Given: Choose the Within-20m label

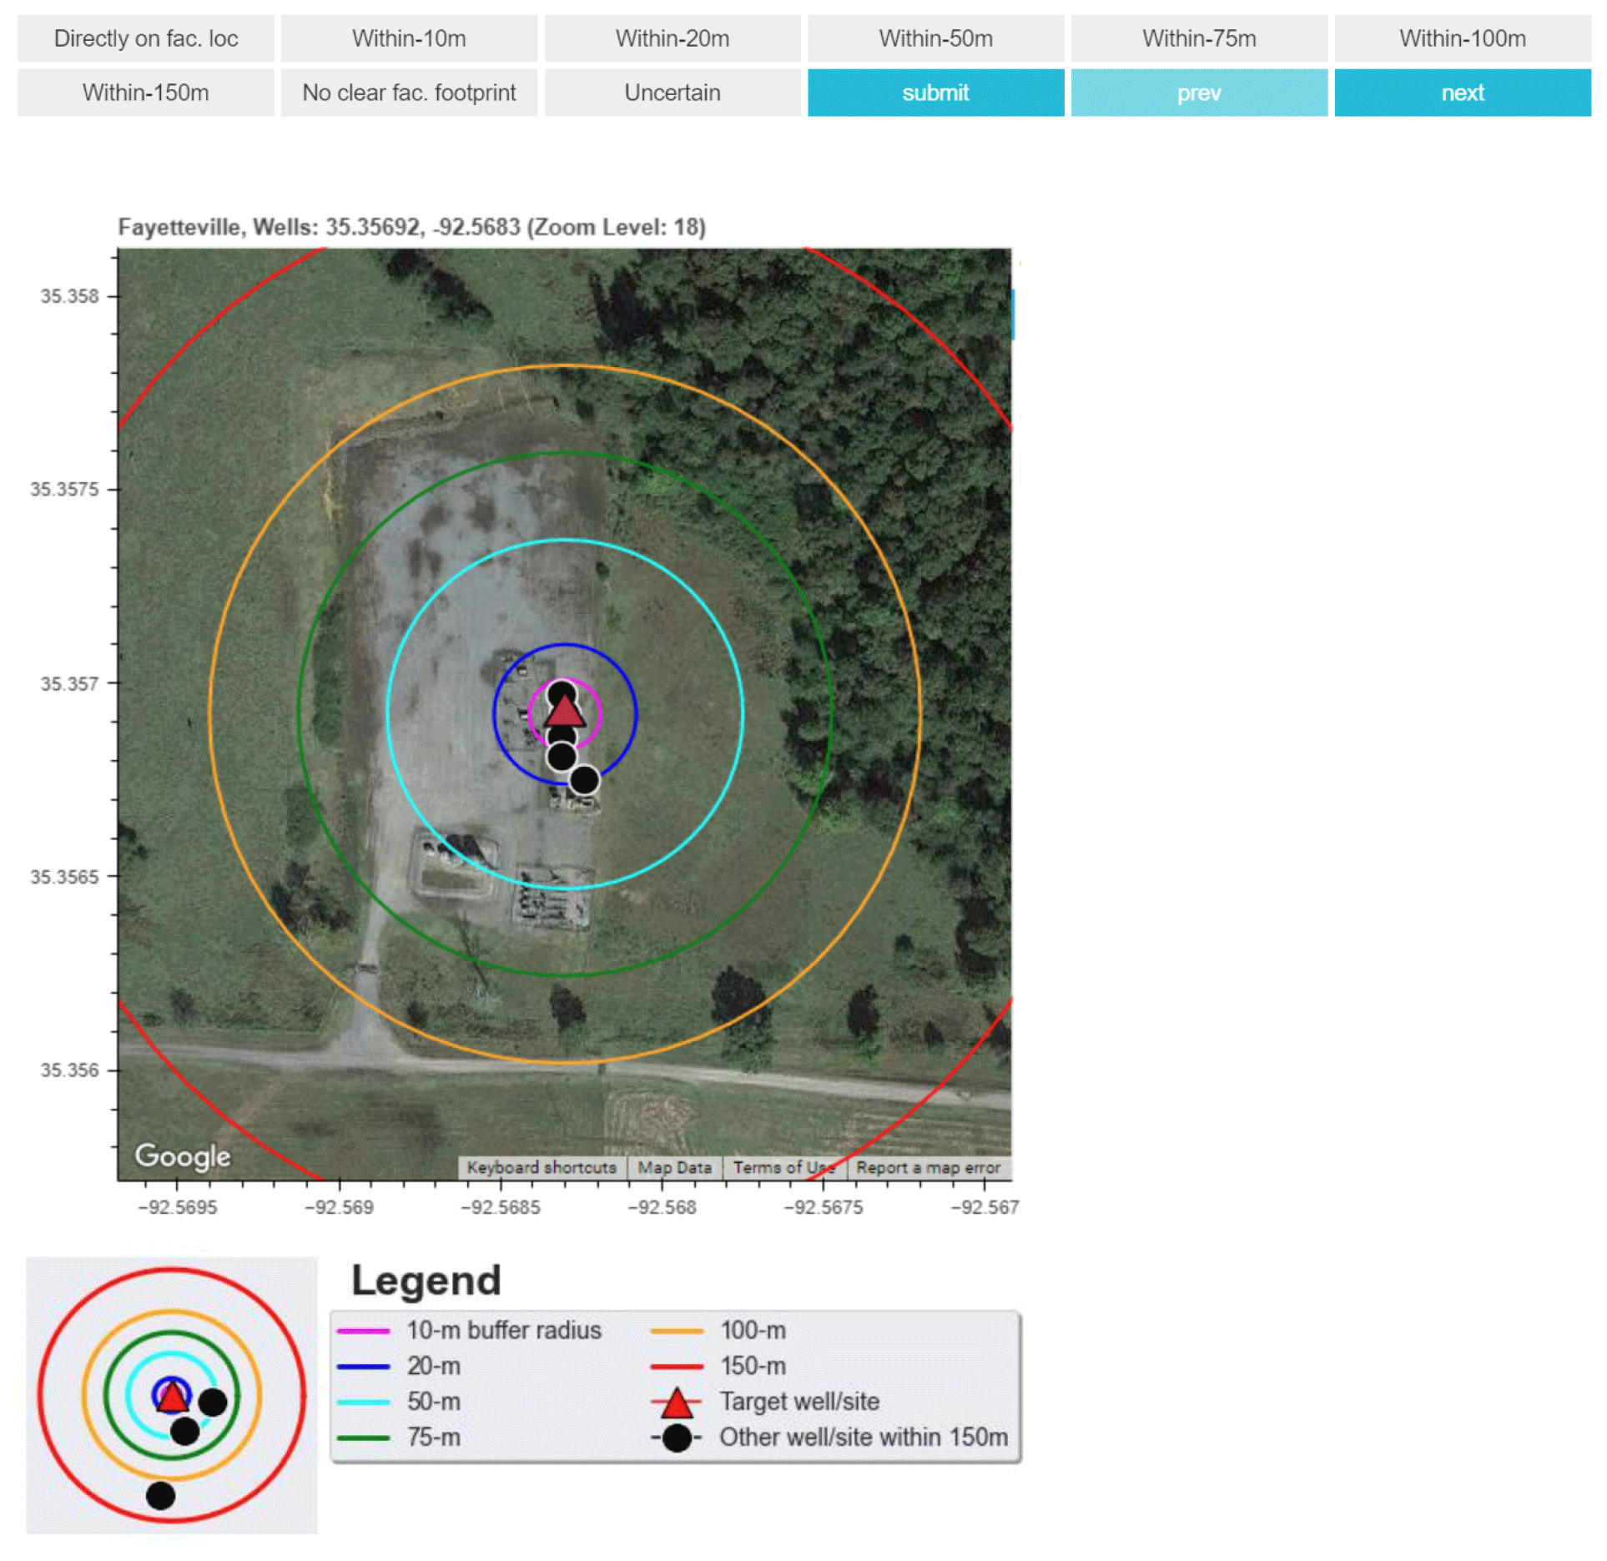Looking at the screenshot, I should point(673,38).
